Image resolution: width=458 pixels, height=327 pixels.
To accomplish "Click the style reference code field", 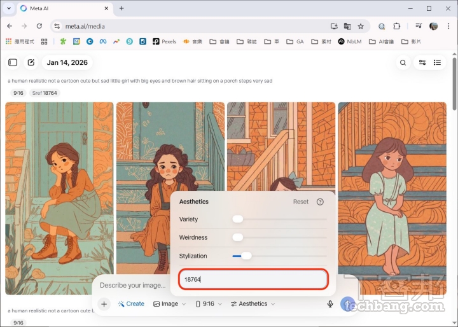I will tap(253, 279).
